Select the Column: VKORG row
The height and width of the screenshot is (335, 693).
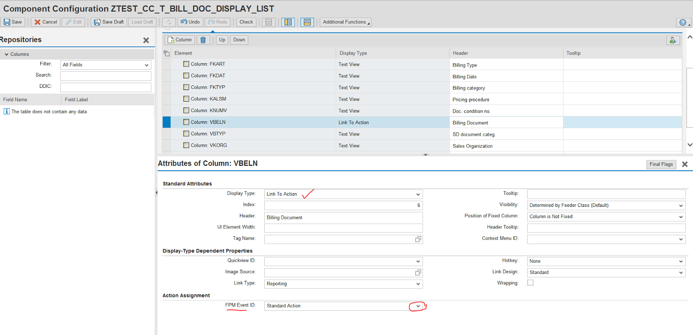tap(209, 145)
